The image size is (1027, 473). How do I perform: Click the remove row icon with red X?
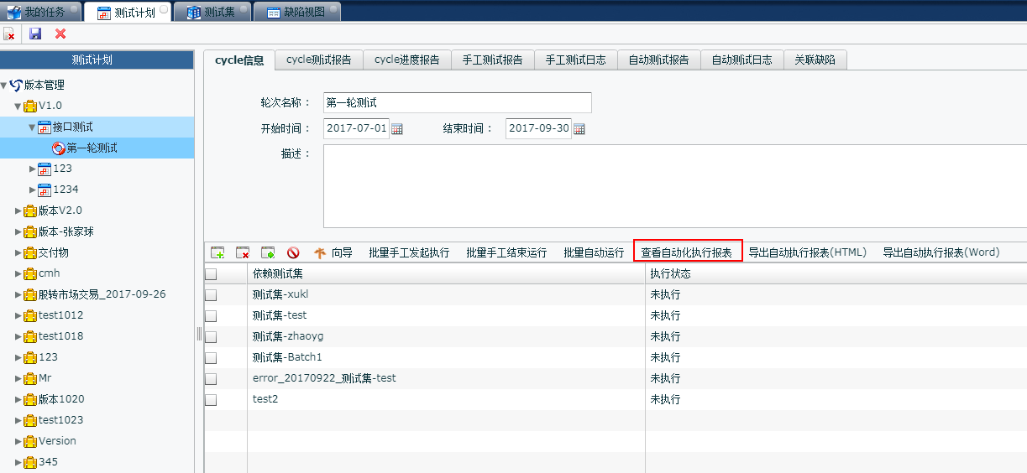(x=243, y=252)
